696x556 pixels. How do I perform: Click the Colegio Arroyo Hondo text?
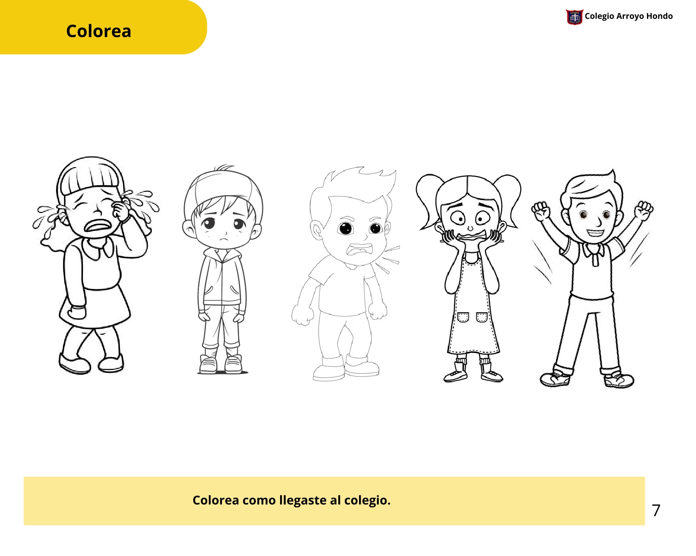pyautogui.click(x=628, y=16)
